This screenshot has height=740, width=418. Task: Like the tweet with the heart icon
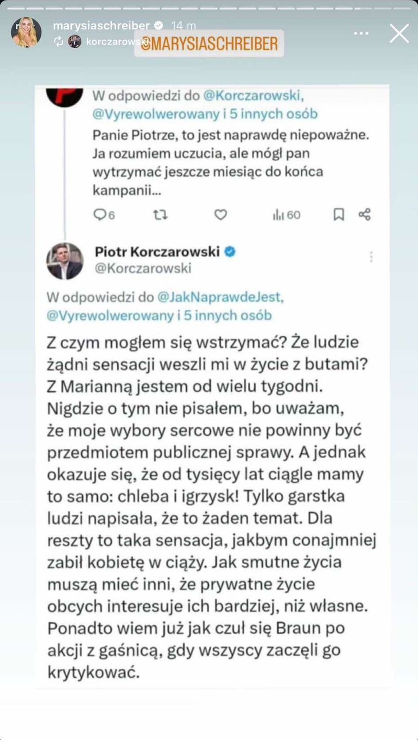tap(221, 214)
